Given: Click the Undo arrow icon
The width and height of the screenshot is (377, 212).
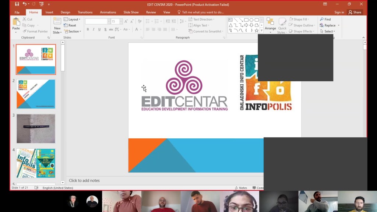Looking at the screenshot, I should [25, 4].
